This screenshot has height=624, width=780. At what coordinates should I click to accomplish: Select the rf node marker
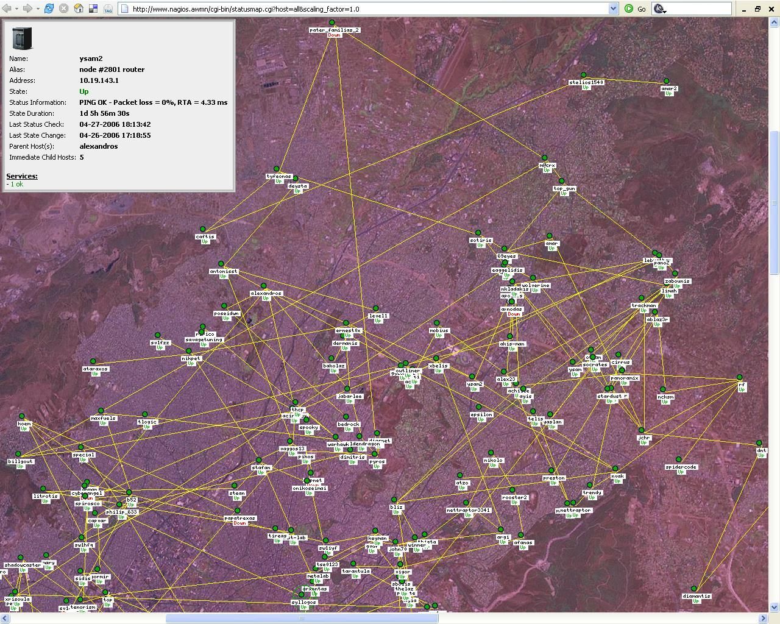click(740, 377)
